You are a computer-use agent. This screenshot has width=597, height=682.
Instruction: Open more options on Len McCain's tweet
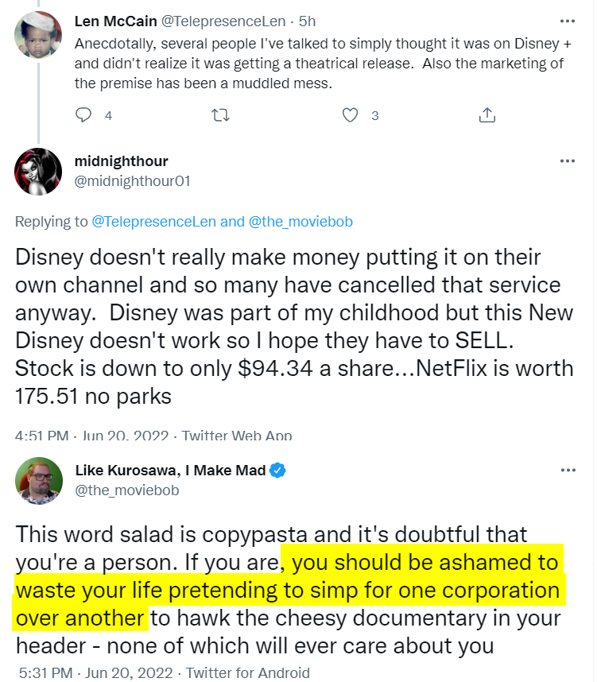tap(567, 21)
